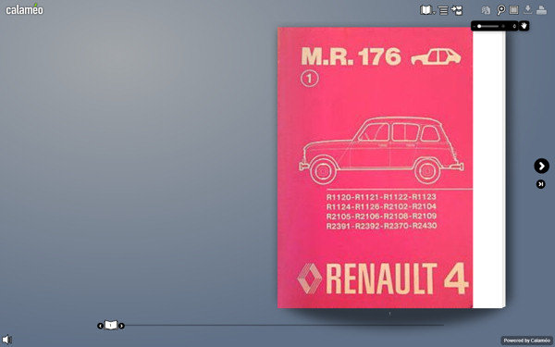The width and height of the screenshot is (555, 347).
Task: Toggle fullscreen view icon
Action: click(513, 10)
